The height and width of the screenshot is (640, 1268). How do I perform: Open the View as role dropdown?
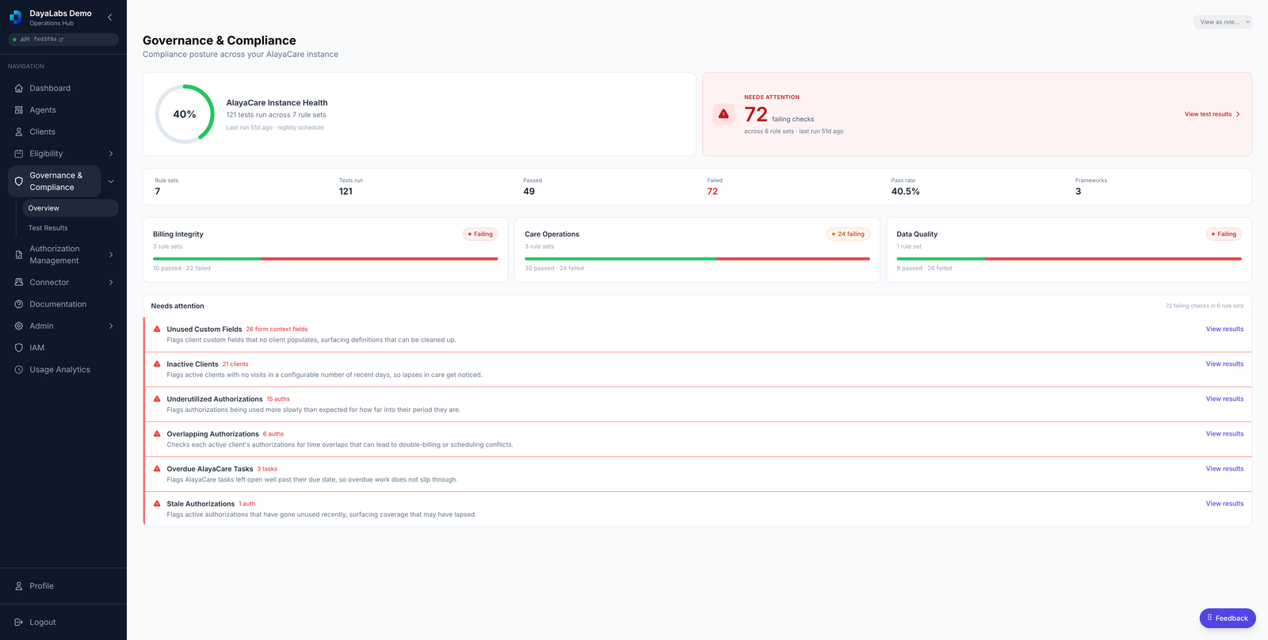[1223, 22]
